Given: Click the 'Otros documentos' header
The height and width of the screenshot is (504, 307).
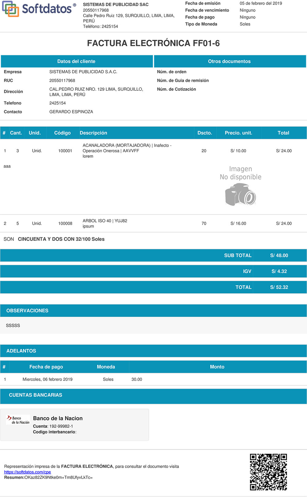Looking at the screenshot, I should 229,62.
